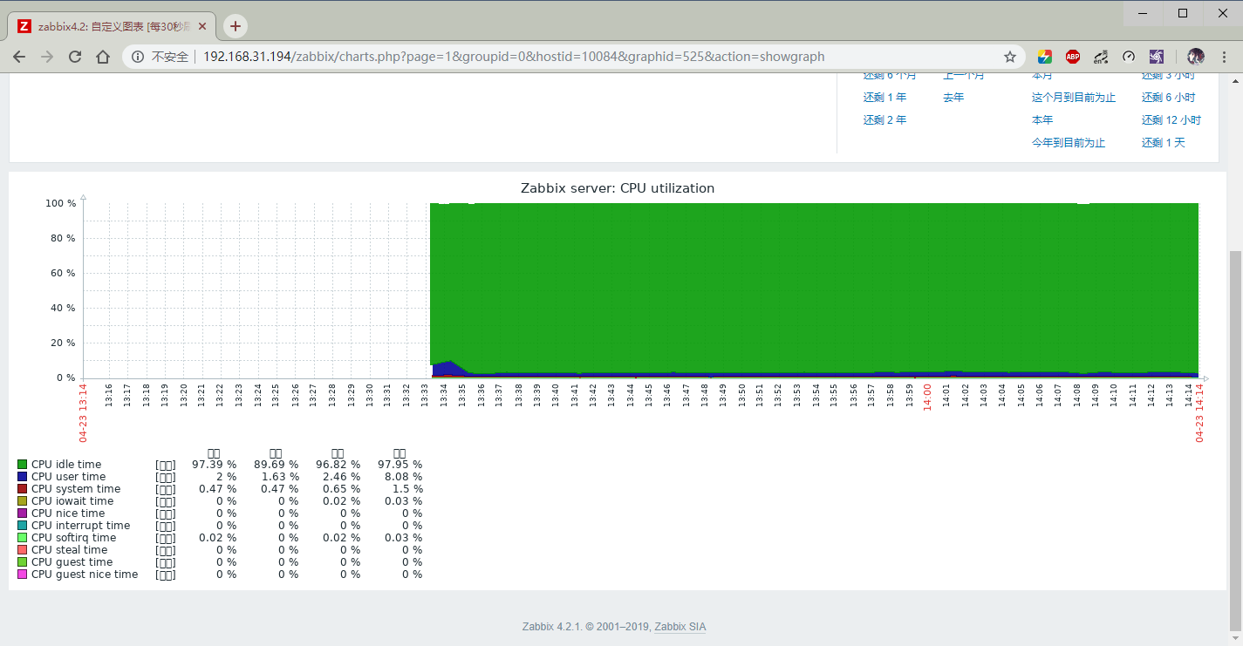The image size is (1243, 646).
Task: Open the speedometer gauge extension
Action: pos(1129,57)
